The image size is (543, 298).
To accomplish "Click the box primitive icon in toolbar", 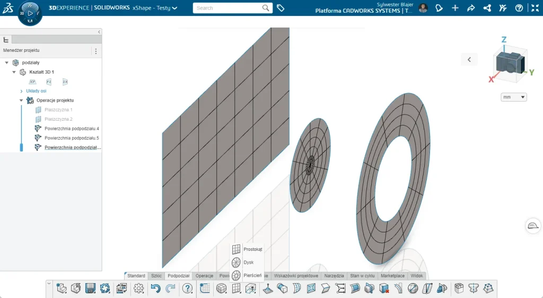I will click(221, 288).
